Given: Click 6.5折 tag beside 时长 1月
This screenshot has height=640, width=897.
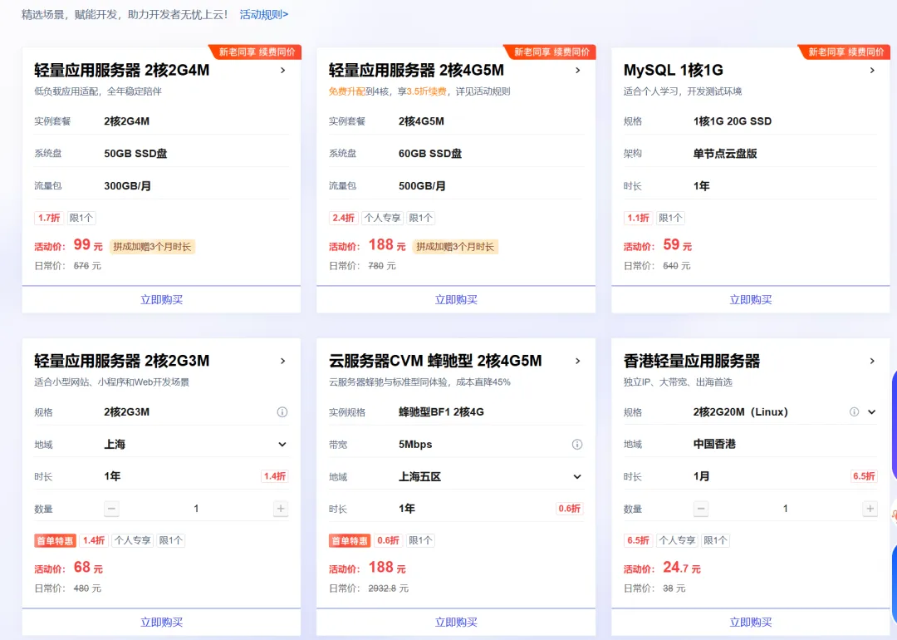Looking at the screenshot, I should (864, 476).
